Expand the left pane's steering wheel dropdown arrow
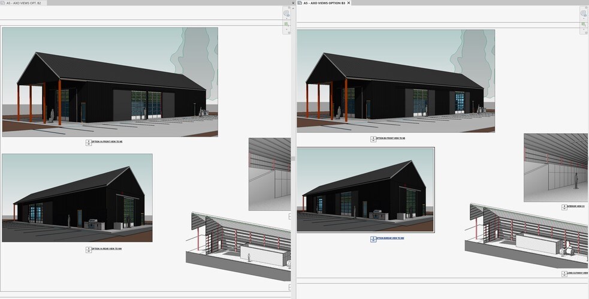The image size is (589, 299). click(x=286, y=19)
